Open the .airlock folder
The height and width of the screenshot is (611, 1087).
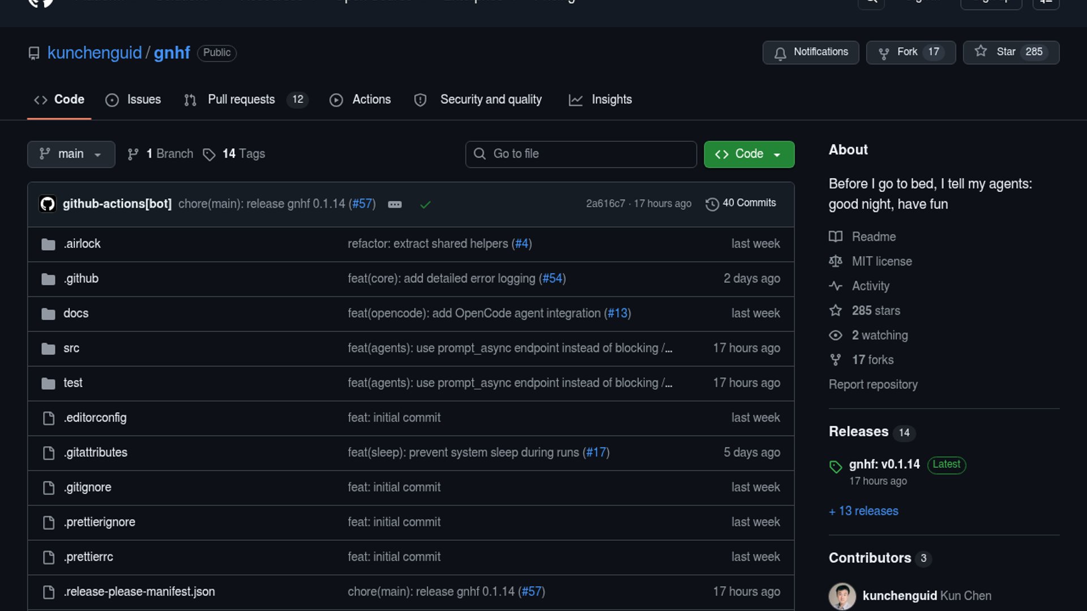(82, 244)
